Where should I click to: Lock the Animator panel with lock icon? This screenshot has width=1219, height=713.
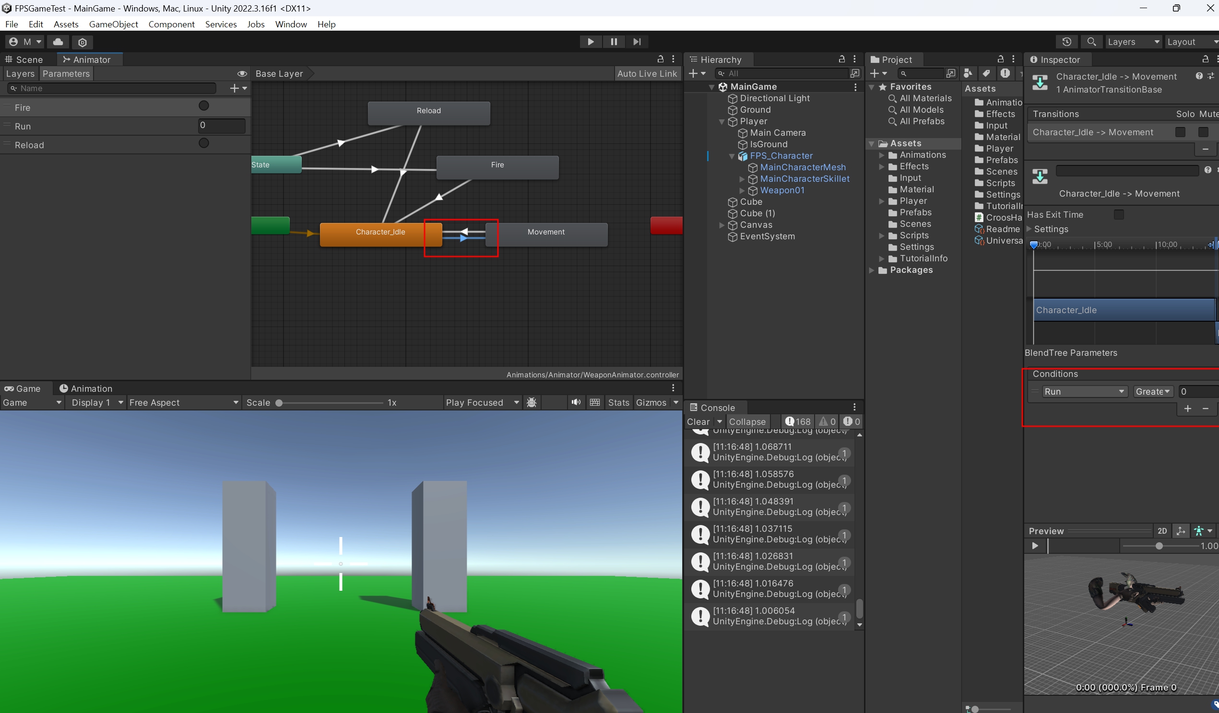coord(660,59)
